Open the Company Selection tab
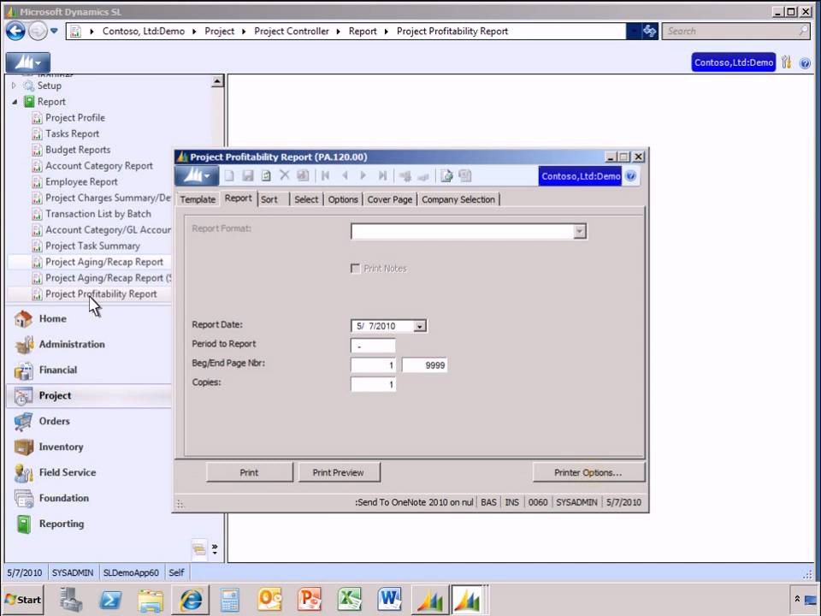821x616 pixels. click(458, 199)
